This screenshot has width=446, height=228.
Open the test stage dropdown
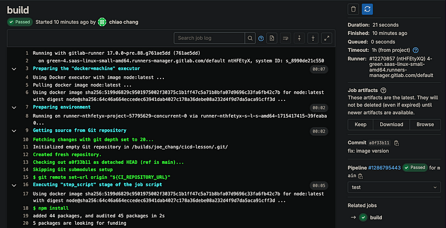tap(394, 188)
